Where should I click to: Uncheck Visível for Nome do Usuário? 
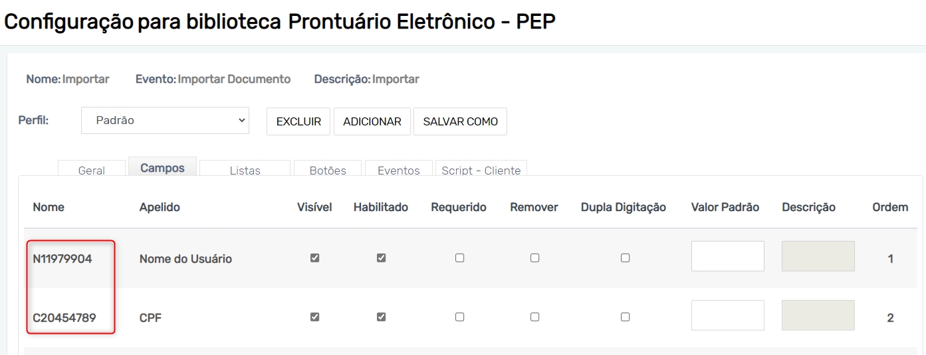(315, 258)
